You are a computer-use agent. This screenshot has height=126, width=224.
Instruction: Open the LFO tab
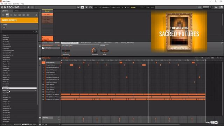[x=116, y=43]
